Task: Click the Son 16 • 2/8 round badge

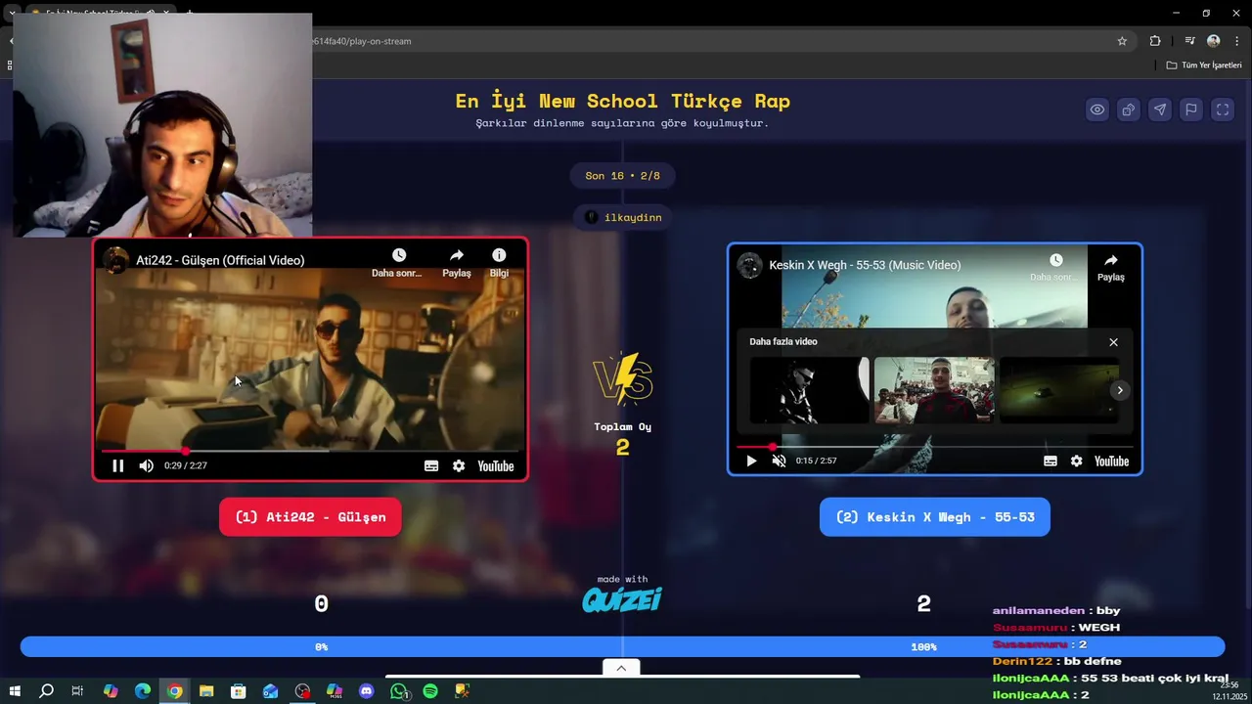Action: click(622, 176)
